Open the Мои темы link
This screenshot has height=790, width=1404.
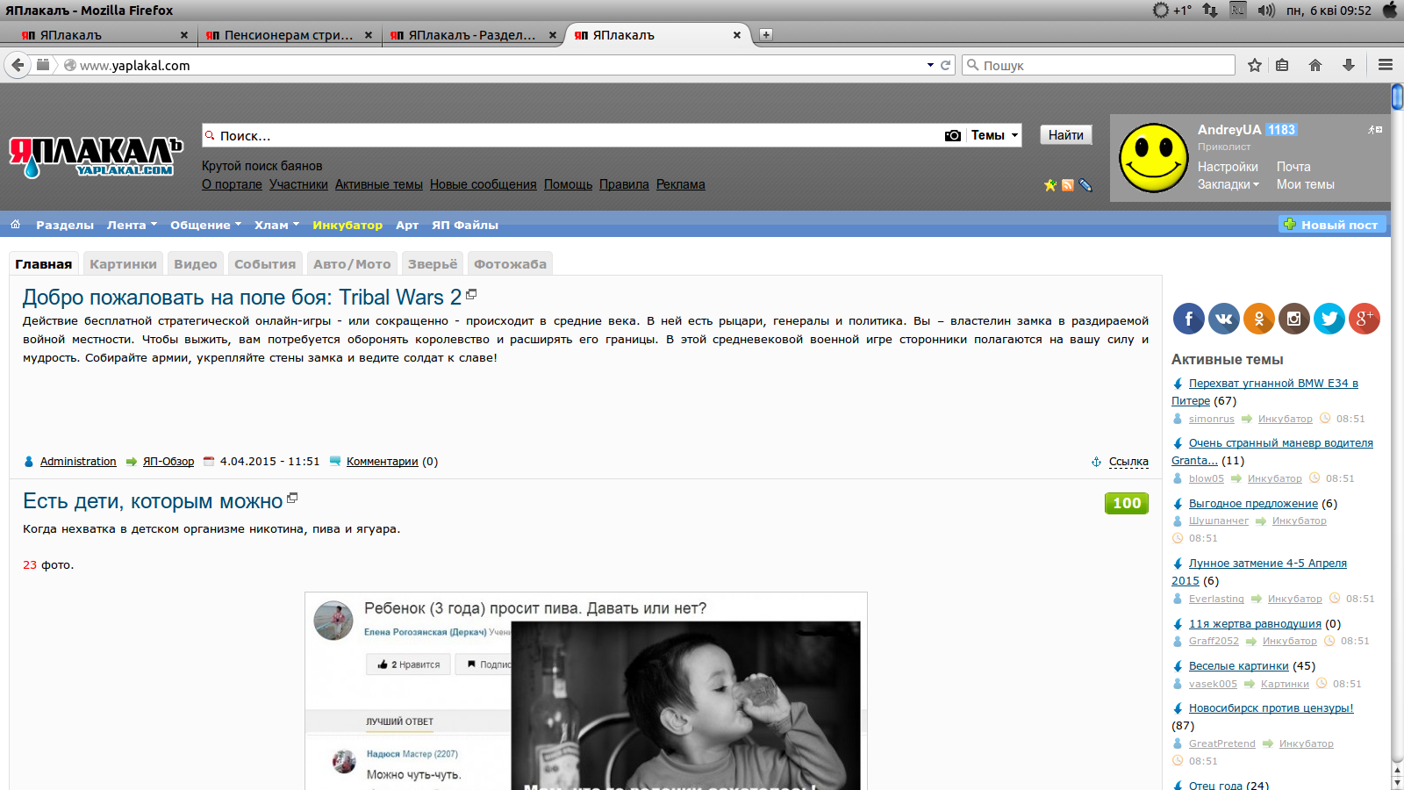(x=1306, y=184)
